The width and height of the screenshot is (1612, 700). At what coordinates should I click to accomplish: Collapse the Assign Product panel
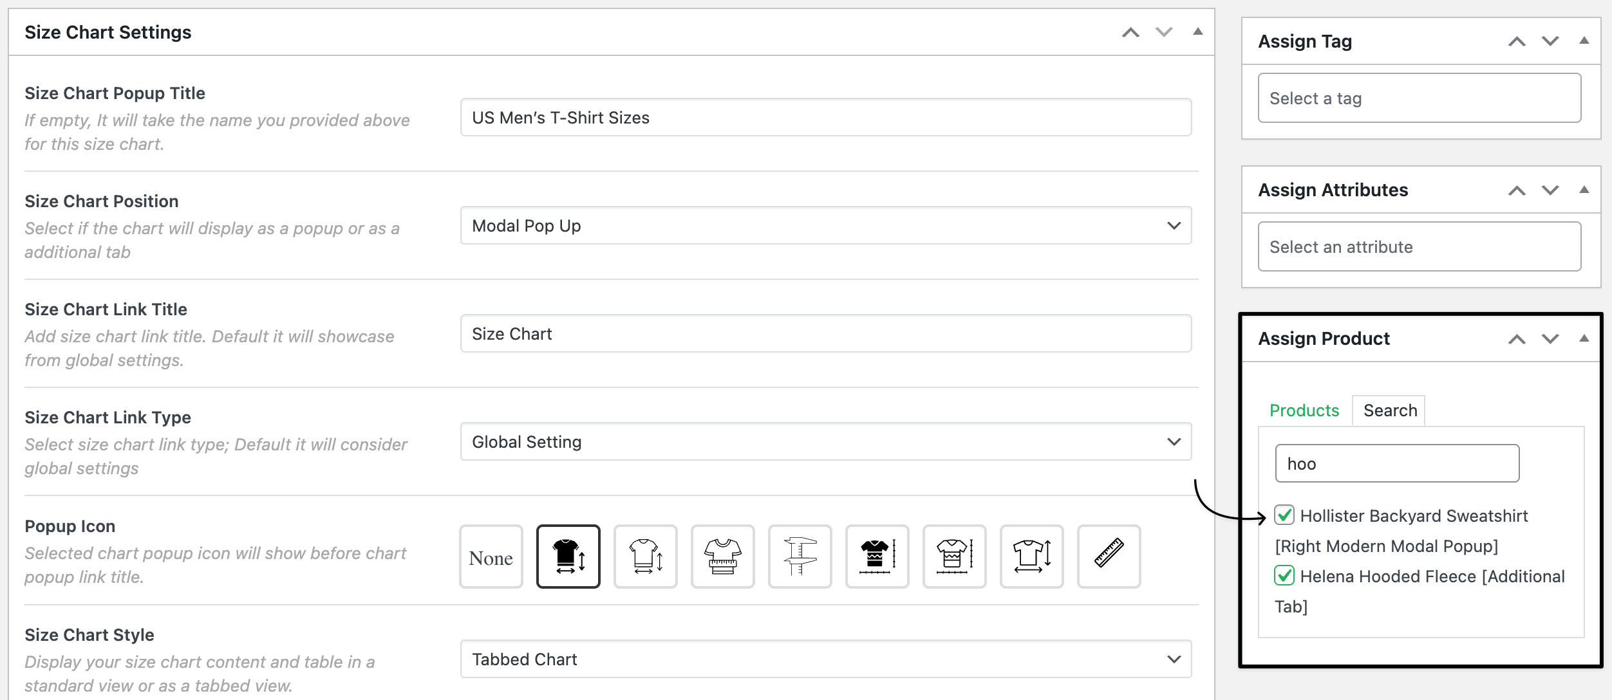click(x=1584, y=338)
